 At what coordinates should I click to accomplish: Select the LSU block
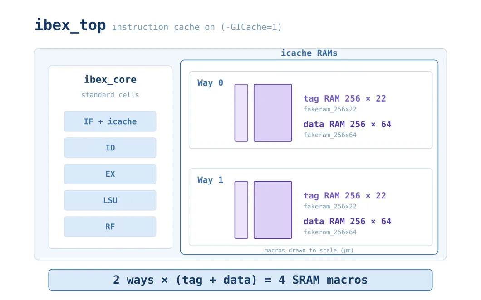pos(110,200)
